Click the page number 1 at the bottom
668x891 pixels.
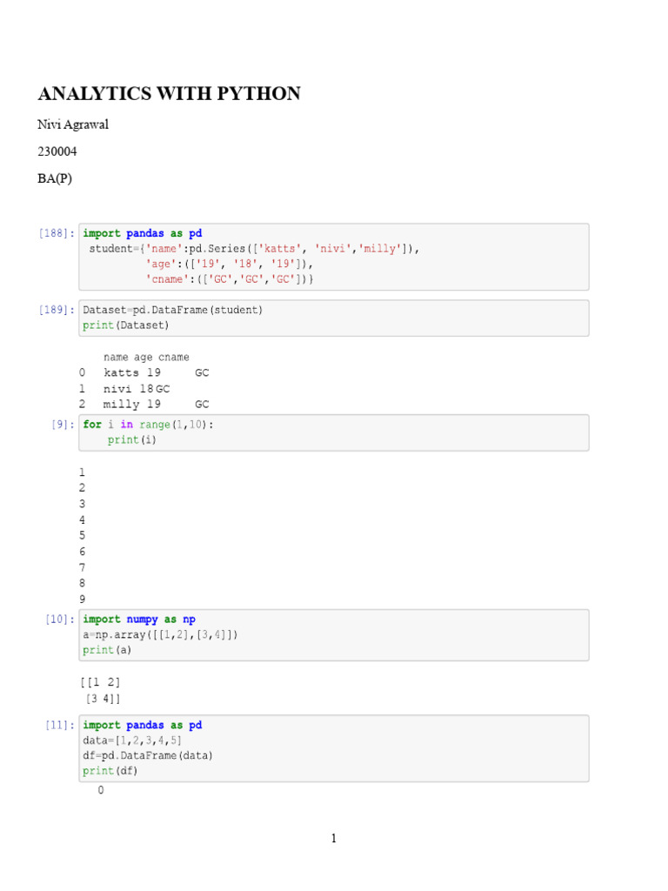point(333,839)
